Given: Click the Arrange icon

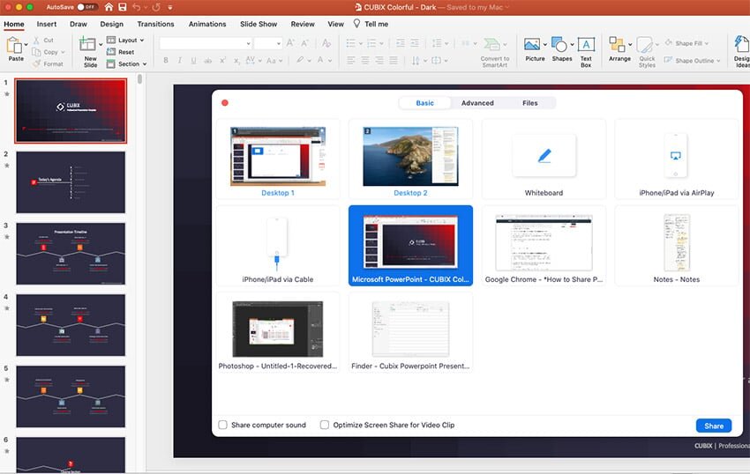Looking at the screenshot, I should click(x=619, y=46).
